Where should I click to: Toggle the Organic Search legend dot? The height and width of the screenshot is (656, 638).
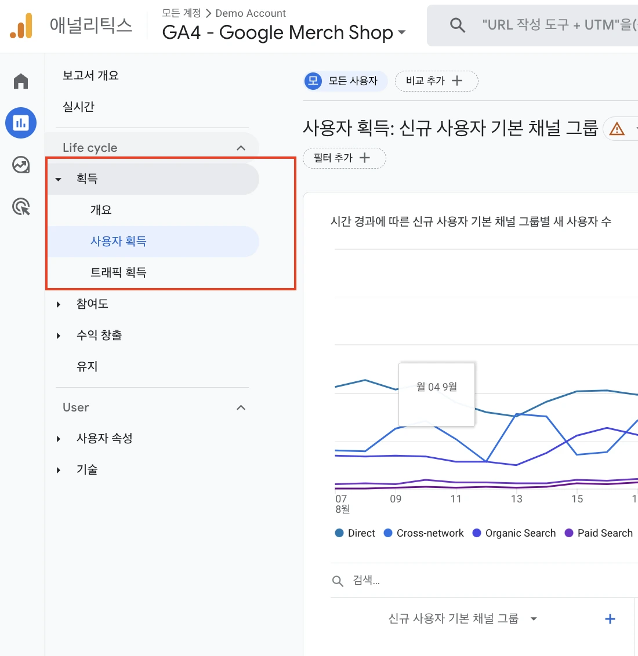(x=477, y=533)
